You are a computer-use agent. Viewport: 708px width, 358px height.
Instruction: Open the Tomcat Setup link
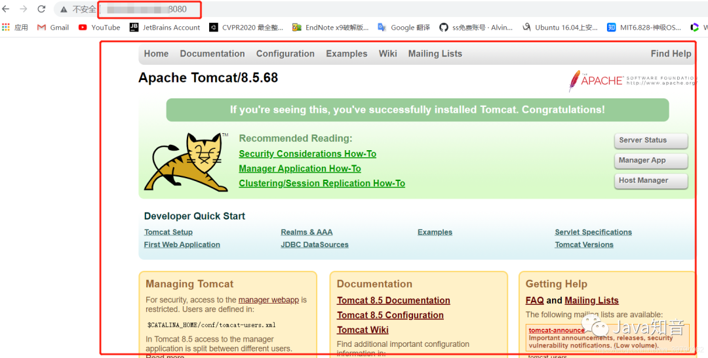click(x=168, y=232)
